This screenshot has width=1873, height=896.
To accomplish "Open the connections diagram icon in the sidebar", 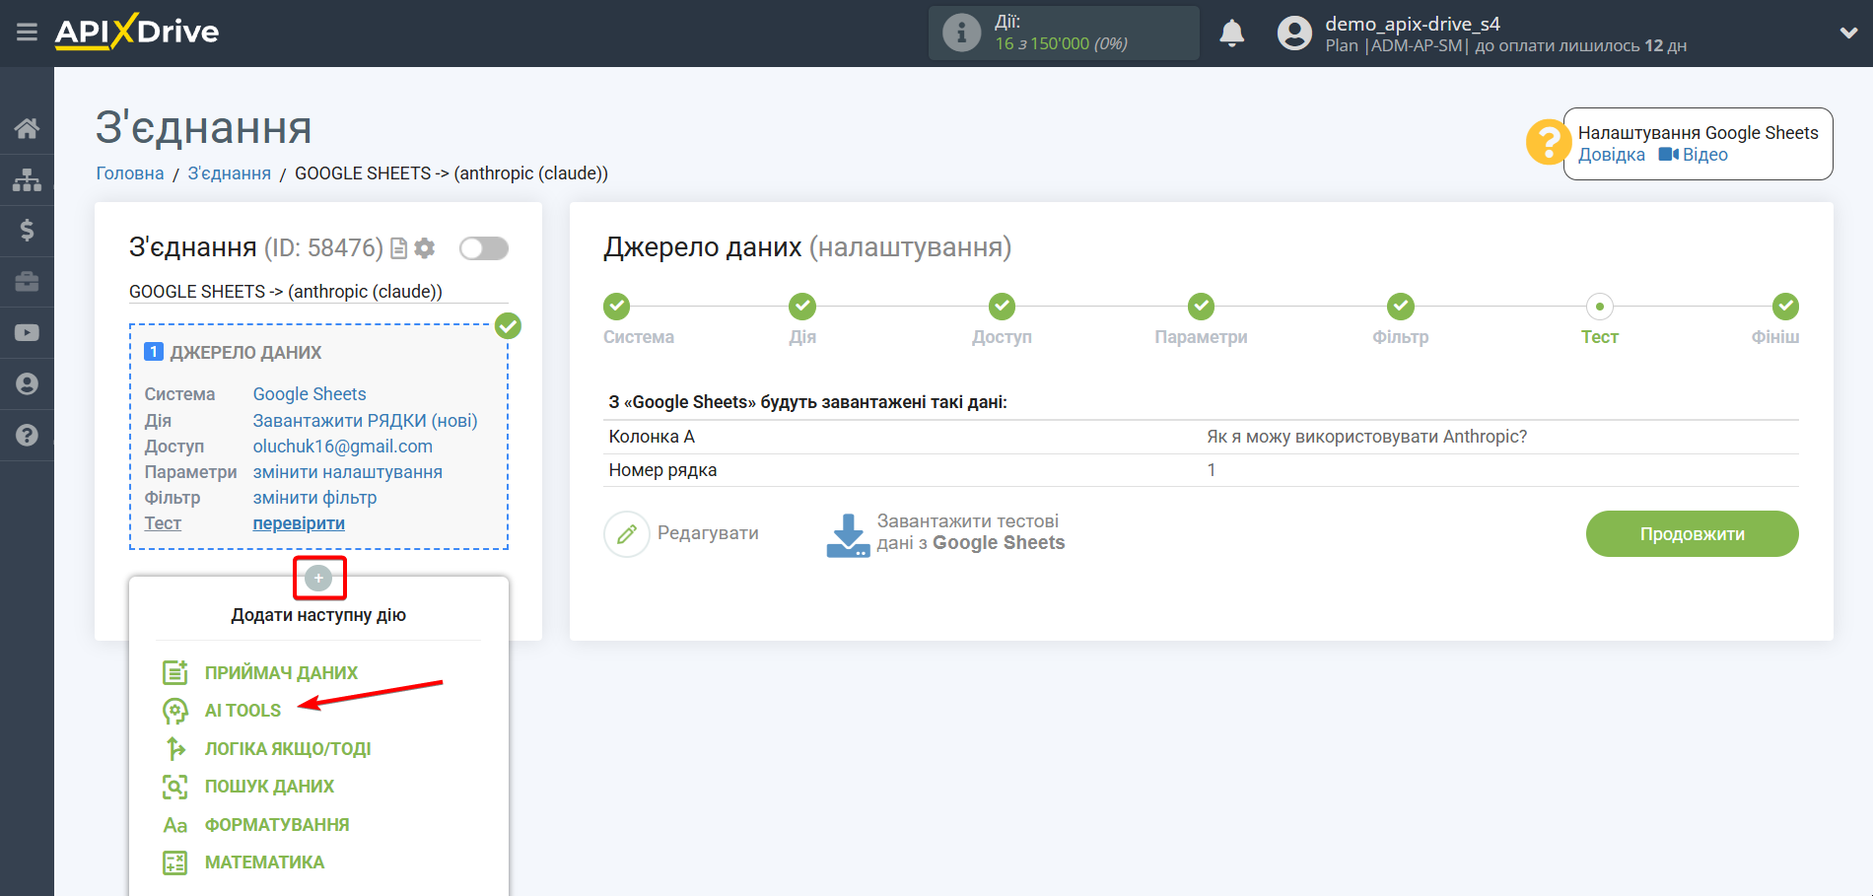I will (27, 179).
